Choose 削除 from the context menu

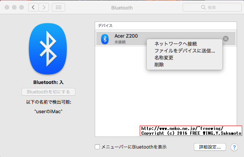tap(159, 65)
